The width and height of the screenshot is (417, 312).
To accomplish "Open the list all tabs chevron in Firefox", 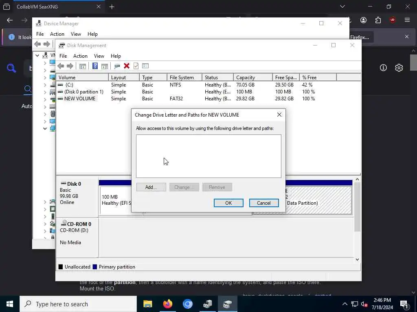I will click(x=342, y=6).
